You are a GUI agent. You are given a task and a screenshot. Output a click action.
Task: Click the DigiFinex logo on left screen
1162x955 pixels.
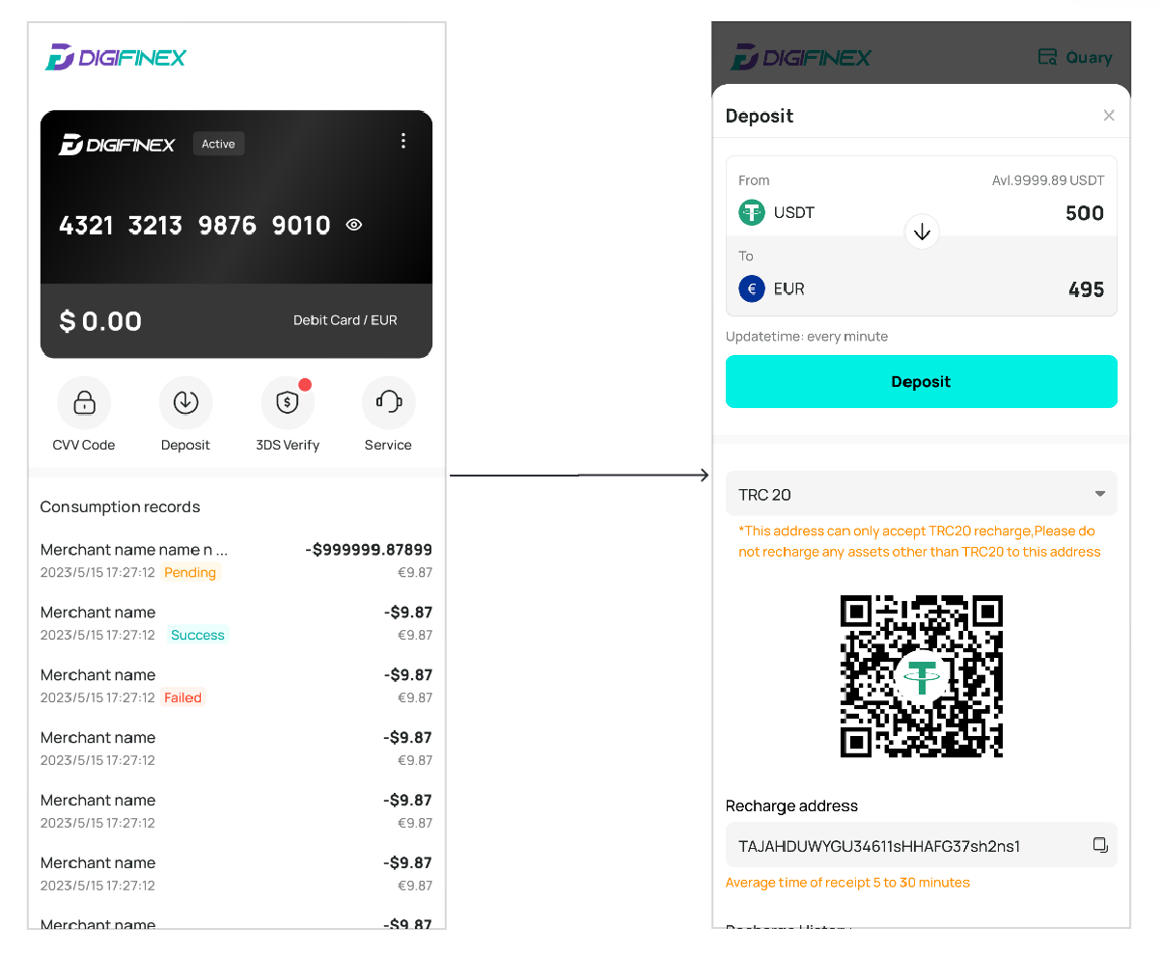pyautogui.click(x=116, y=57)
